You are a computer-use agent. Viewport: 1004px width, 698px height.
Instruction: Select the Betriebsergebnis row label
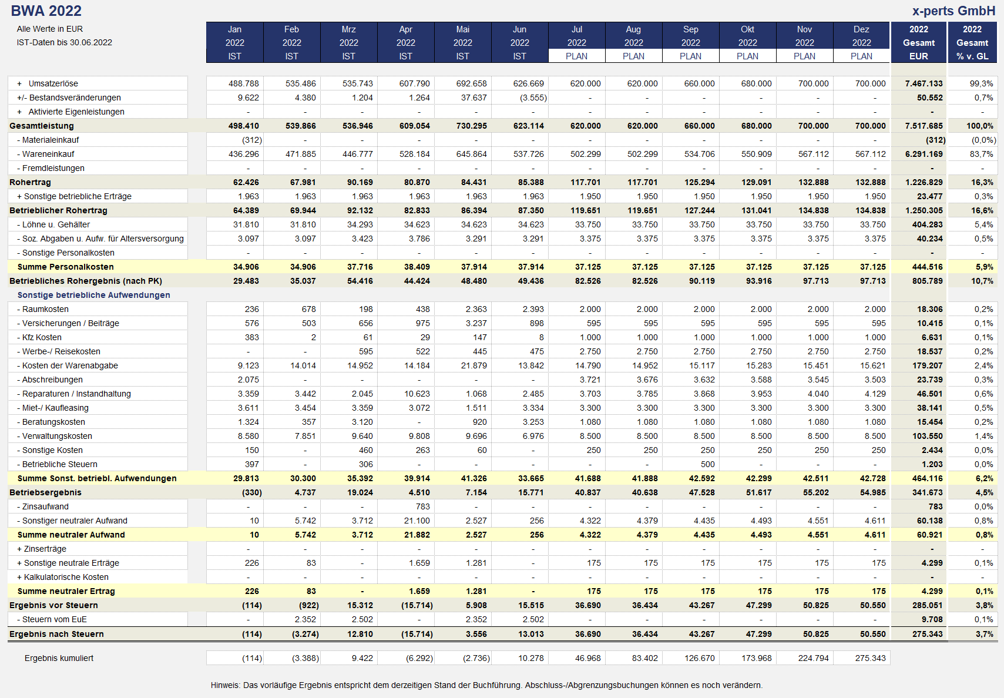[45, 492]
